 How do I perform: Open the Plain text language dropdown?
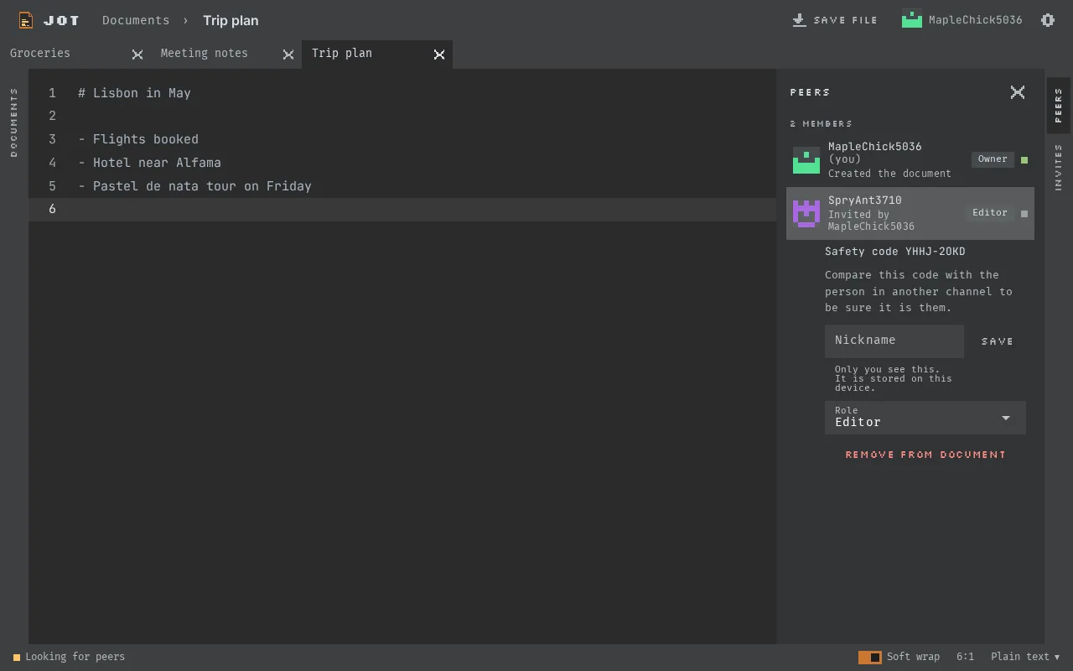point(1025,657)
